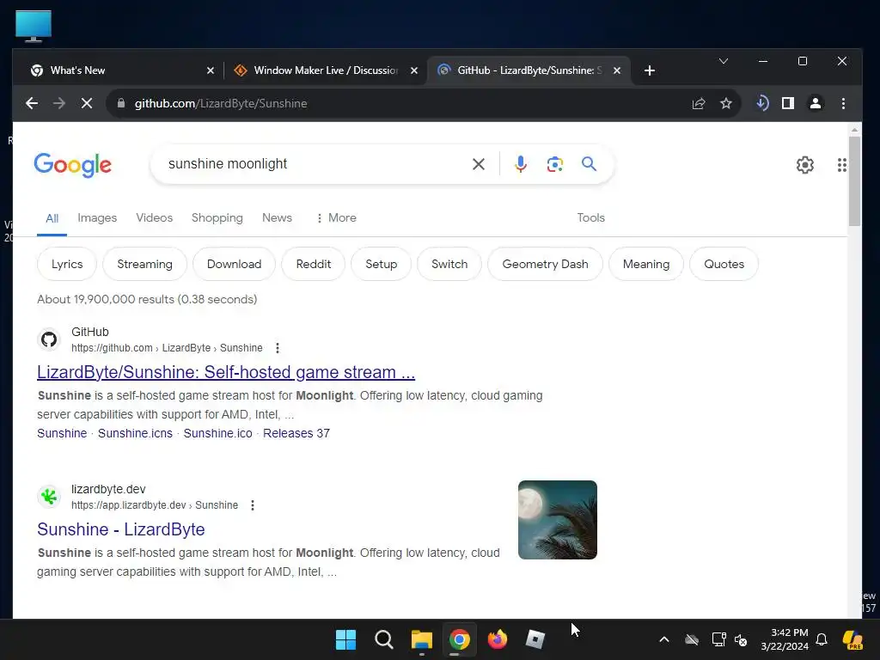Filter with the Lyrics chip
The image size is (880, 660).
pos(67,264)
